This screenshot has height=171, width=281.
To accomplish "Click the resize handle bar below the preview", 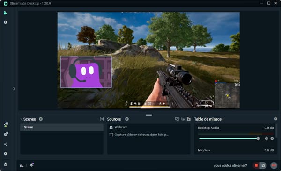I will pos(149,115).
